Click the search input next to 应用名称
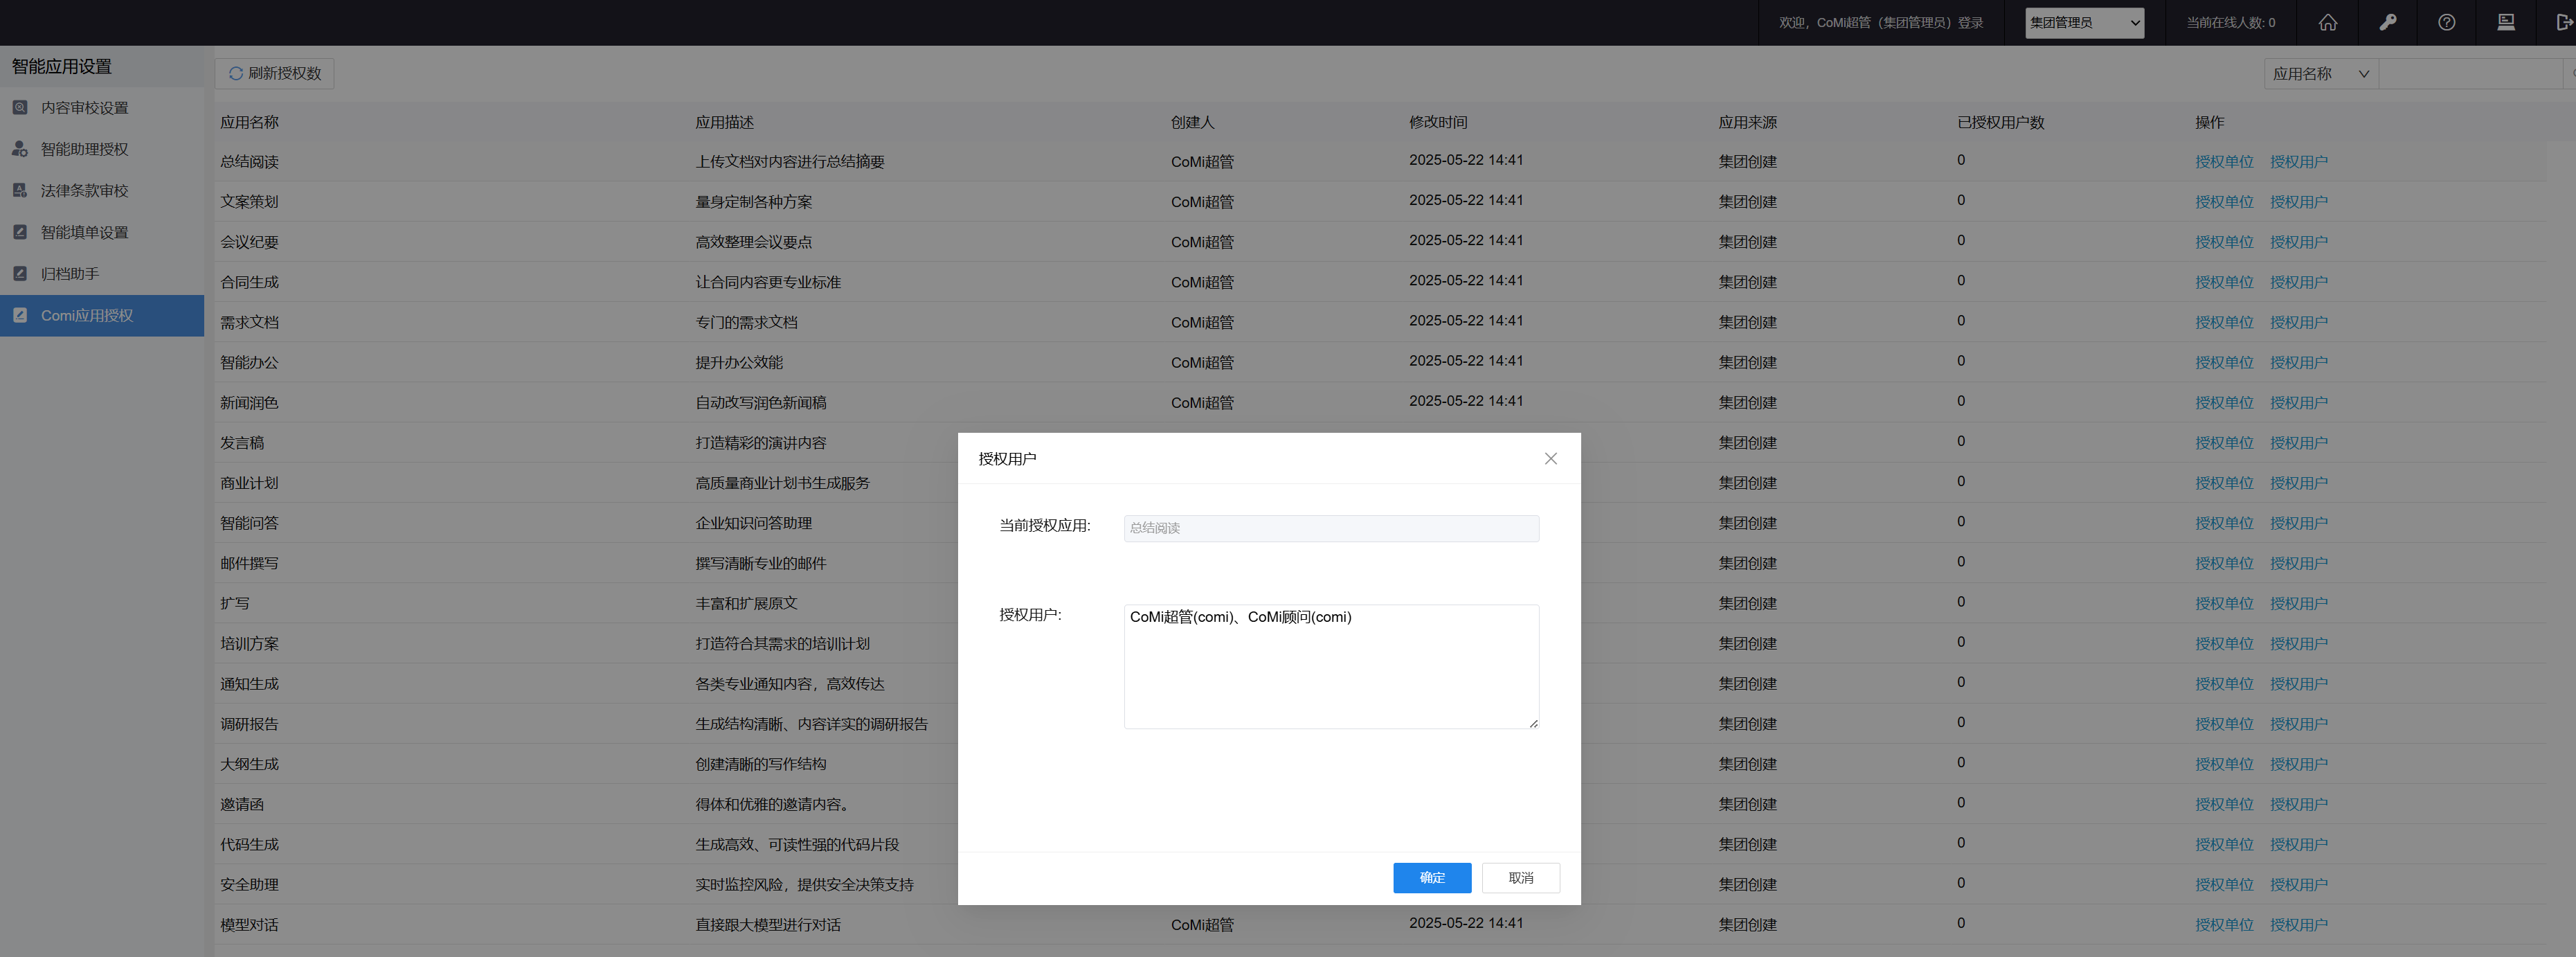Screen dimensions: 2576x957 [x=2470, y=73]
